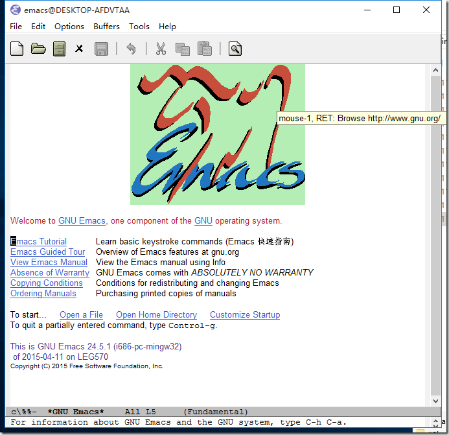
Task: Click the 'emacs@DESKTOP-AFDVTAA' window title text
Action: (76, 10)
